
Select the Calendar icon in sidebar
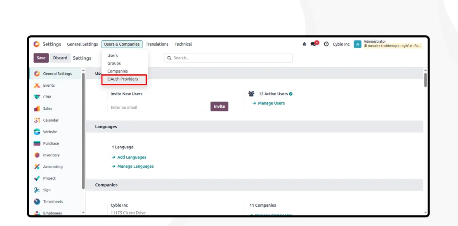coord(37,120)
